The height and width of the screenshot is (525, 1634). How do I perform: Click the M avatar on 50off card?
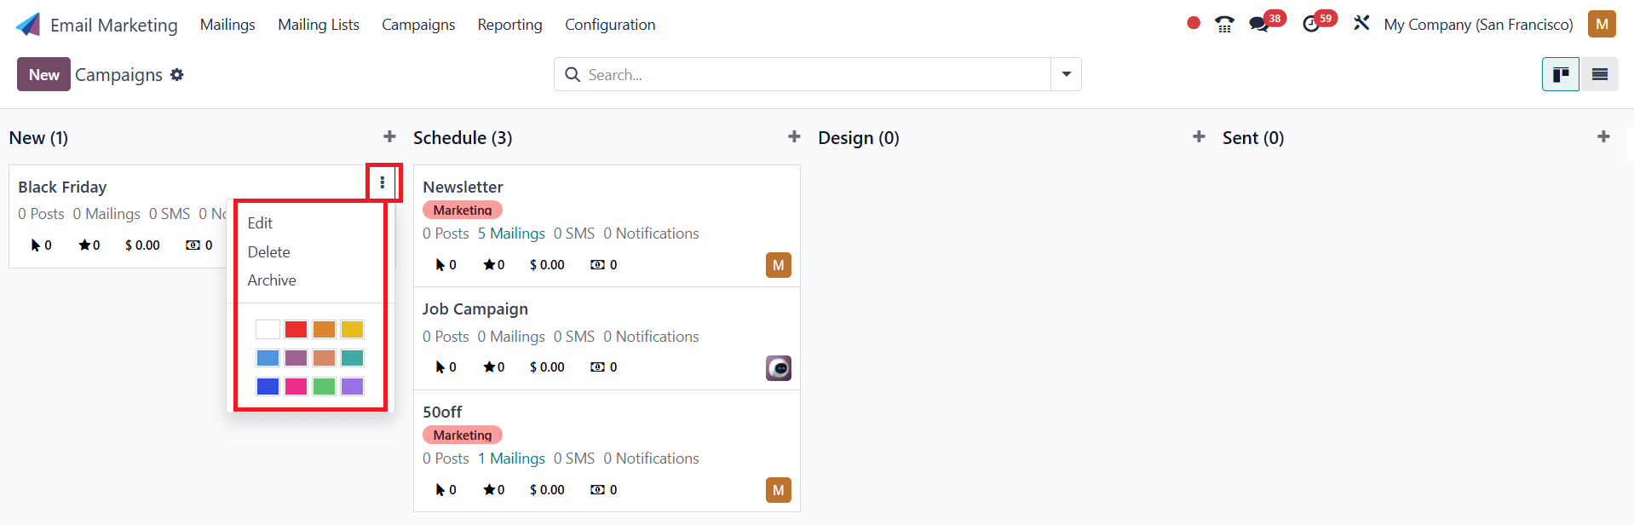(x=779, y=490)
